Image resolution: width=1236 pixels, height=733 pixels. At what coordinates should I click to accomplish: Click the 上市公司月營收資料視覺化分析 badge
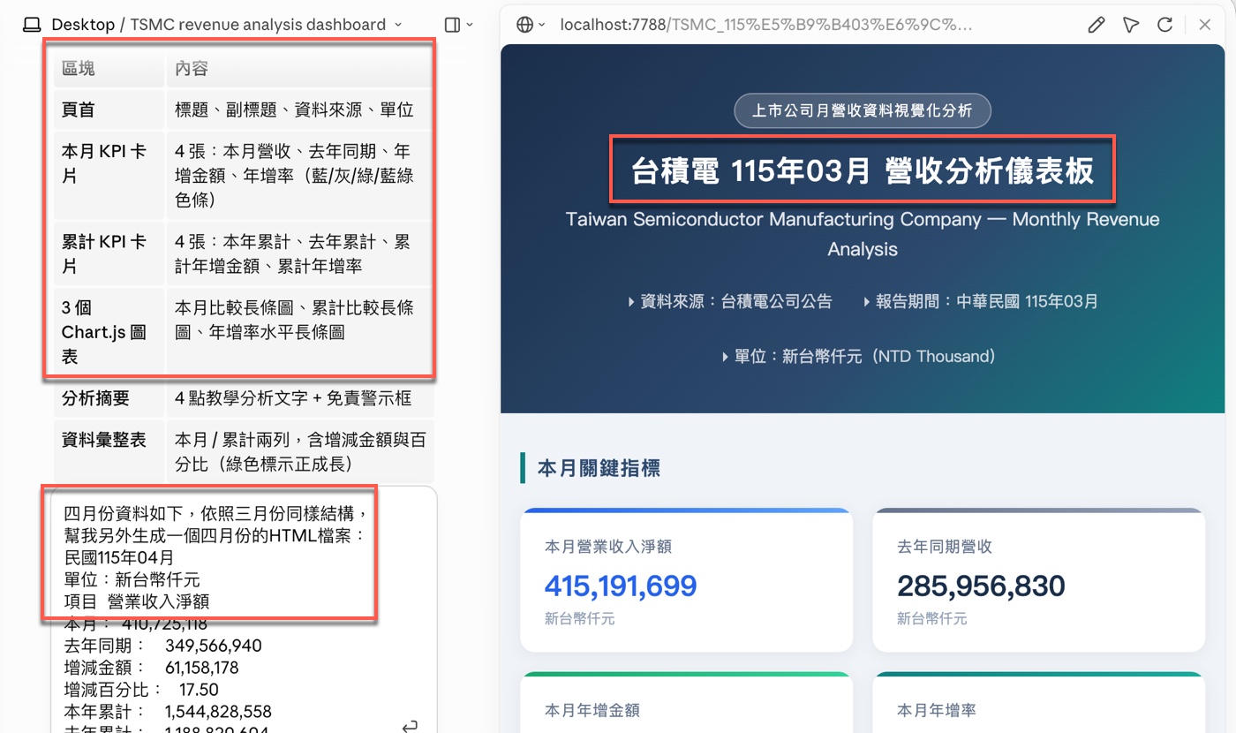point(863,111)
